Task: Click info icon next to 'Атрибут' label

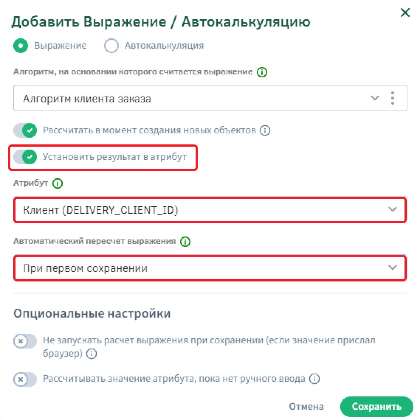Action: coord(58,183)
